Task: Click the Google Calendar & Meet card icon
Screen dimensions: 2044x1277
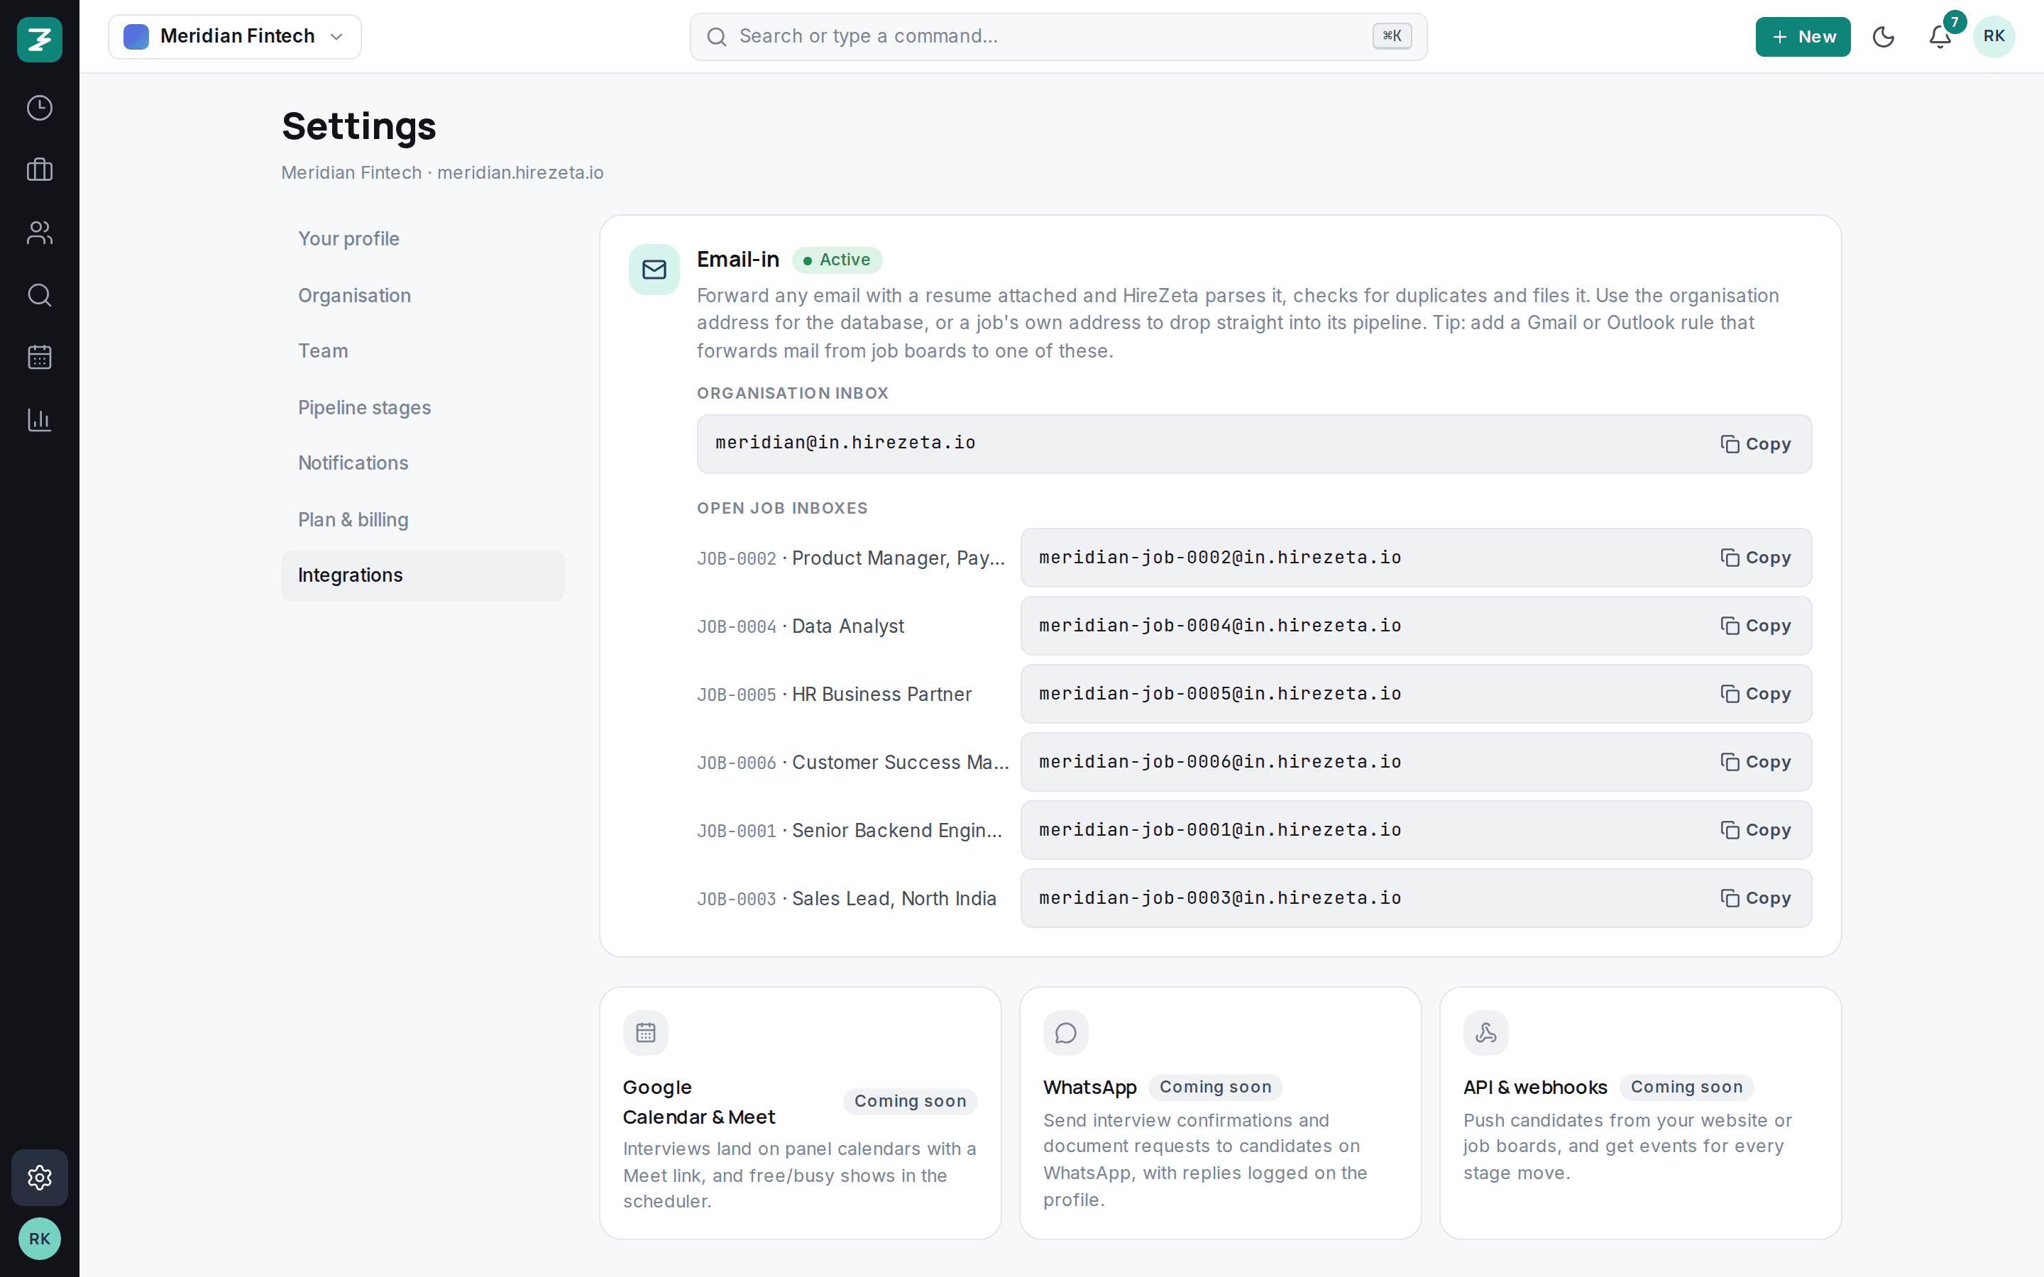Action: coord(645,1033)
